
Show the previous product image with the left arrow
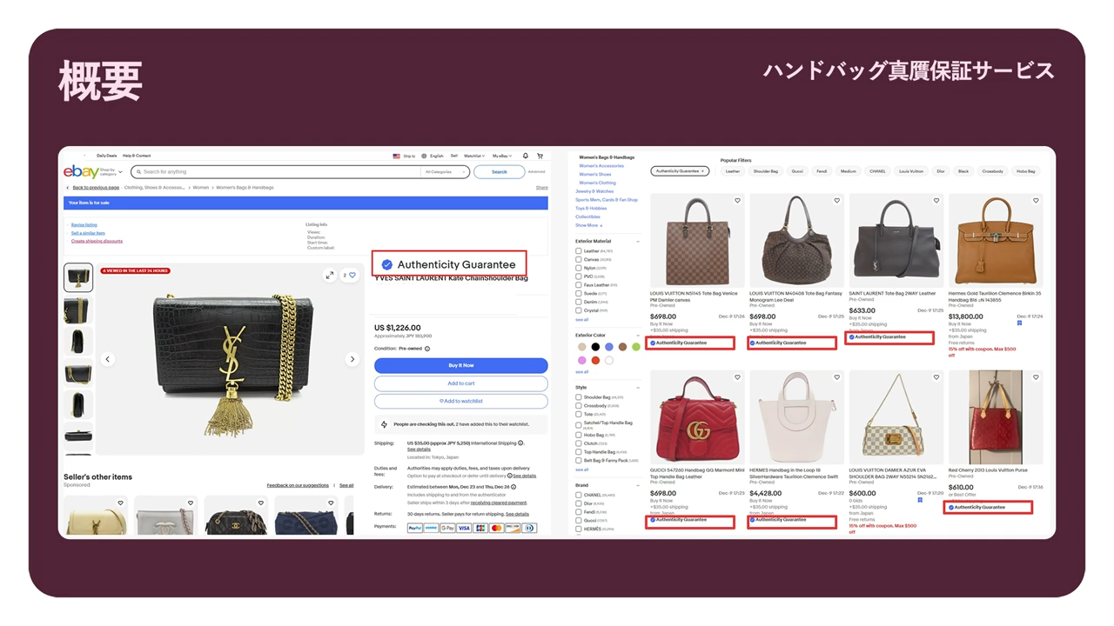click(108, 359)
